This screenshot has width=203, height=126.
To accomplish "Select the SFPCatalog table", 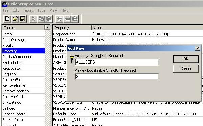I will coord(23,102).
